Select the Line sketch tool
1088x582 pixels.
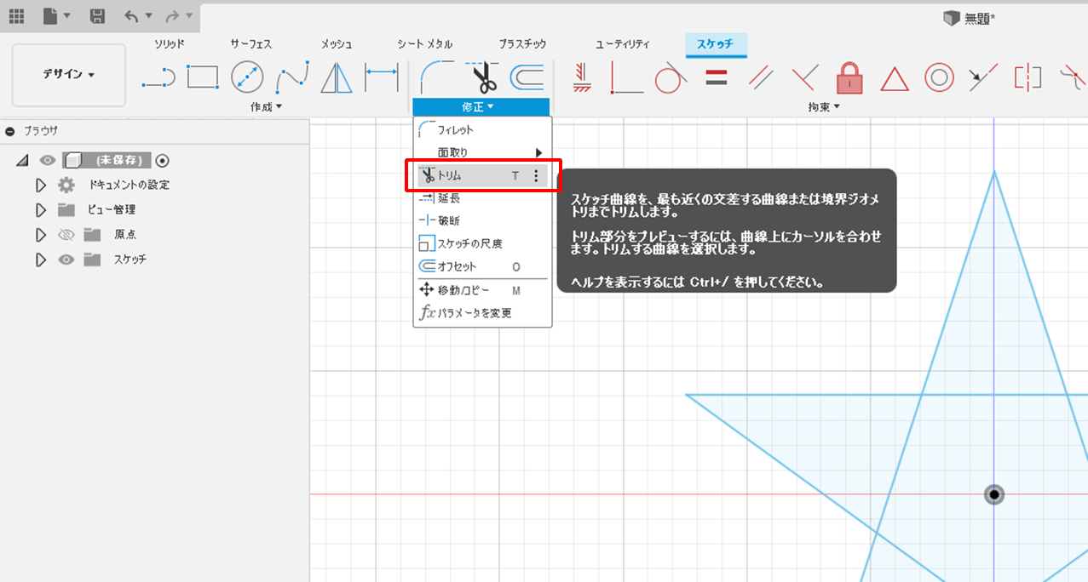coord(158,79)
